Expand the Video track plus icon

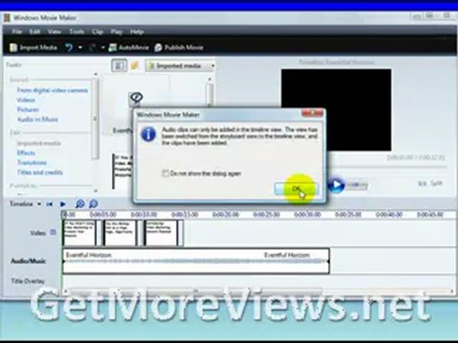pos(53,232)
